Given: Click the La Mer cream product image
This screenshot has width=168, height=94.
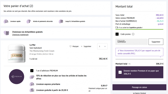Looking at the screenshot, I should click(17, 53).
